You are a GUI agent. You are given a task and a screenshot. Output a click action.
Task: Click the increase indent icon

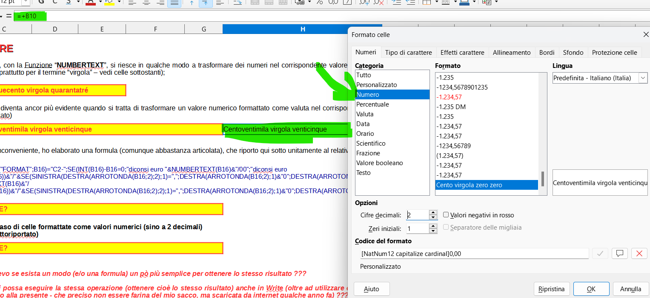(396, 3)
